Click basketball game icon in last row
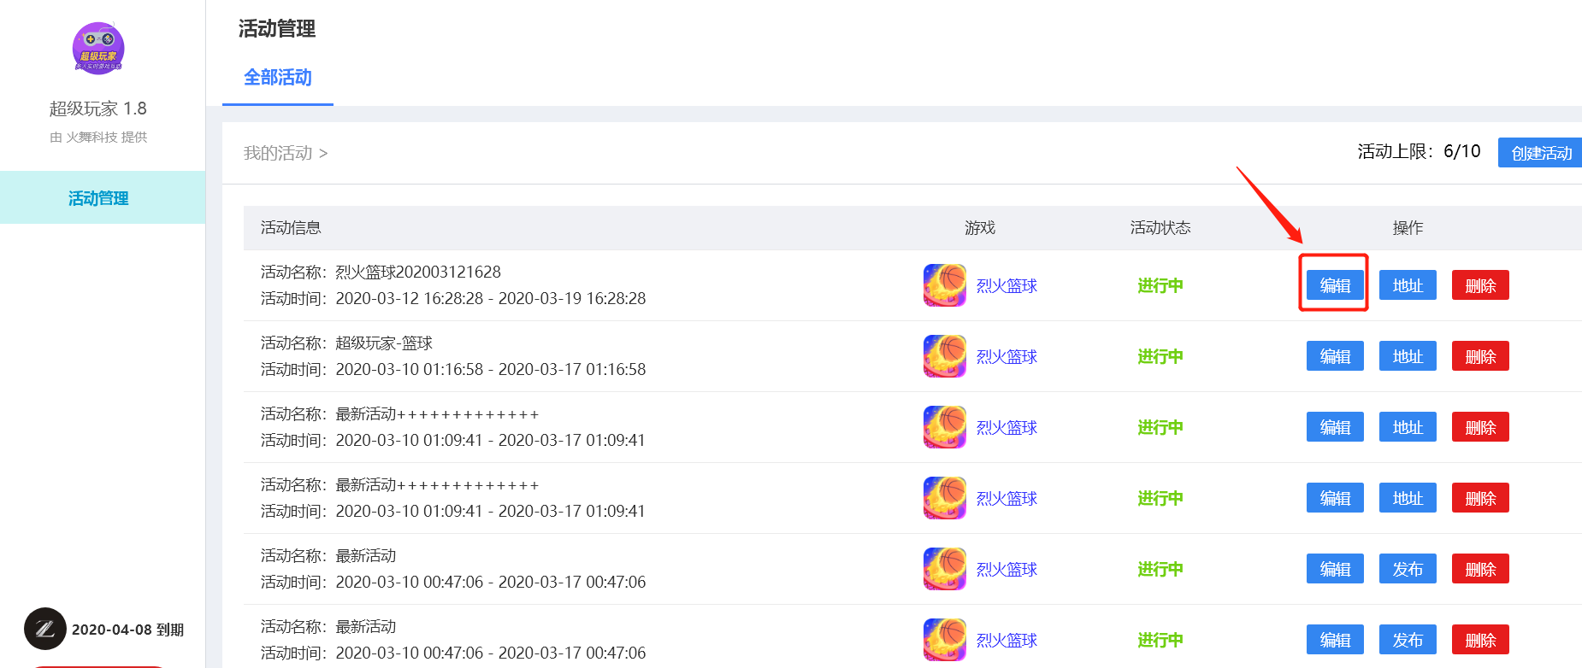The image size is (1582, 668). [x=944, y=640]
